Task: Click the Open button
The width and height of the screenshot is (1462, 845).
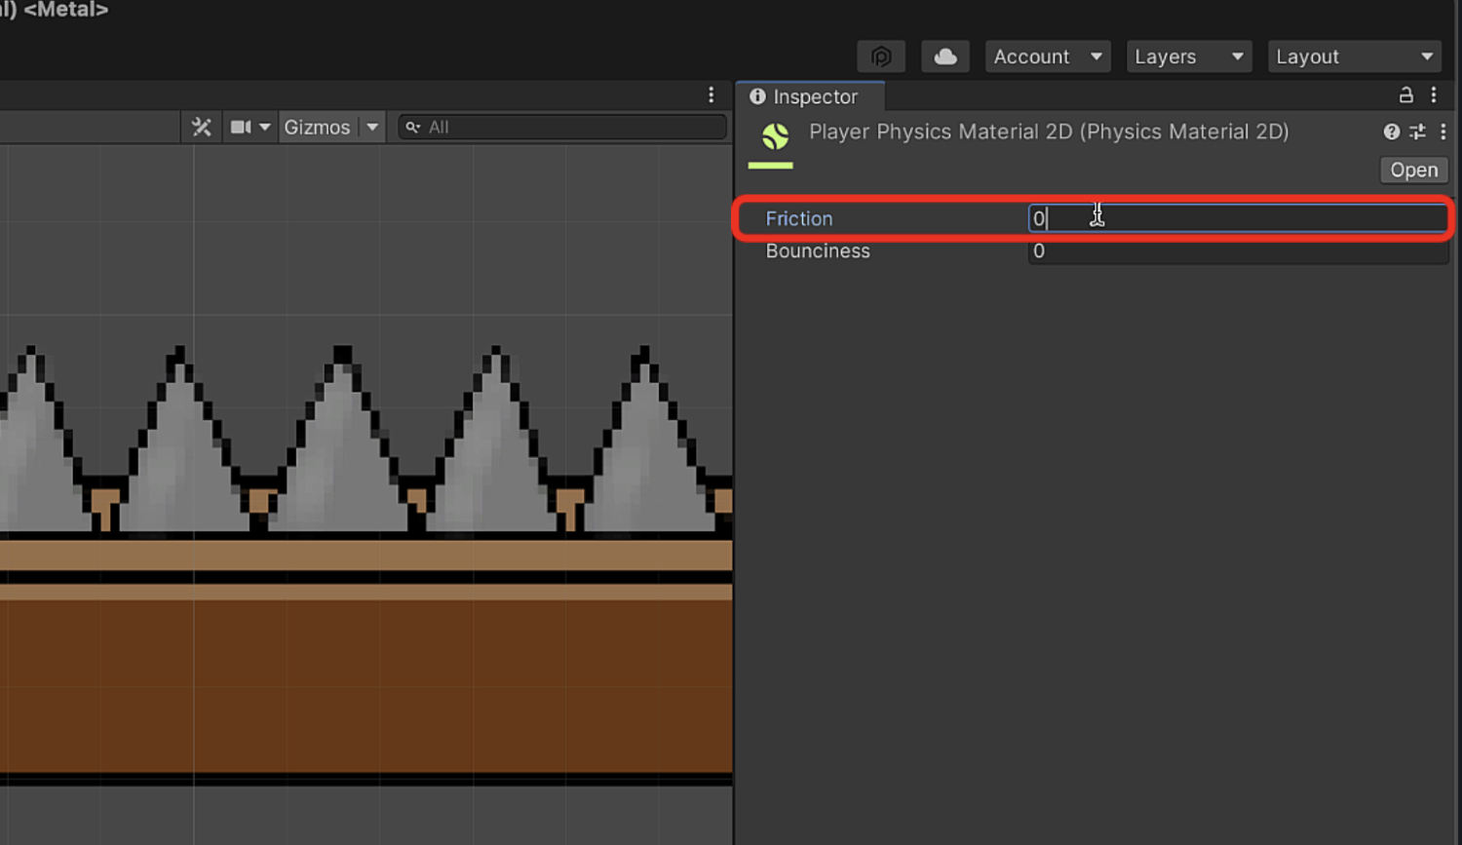Action: [1414, 170]
